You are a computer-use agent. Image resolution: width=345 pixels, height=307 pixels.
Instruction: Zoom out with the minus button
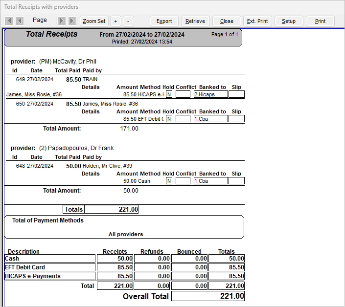point(128,21)
